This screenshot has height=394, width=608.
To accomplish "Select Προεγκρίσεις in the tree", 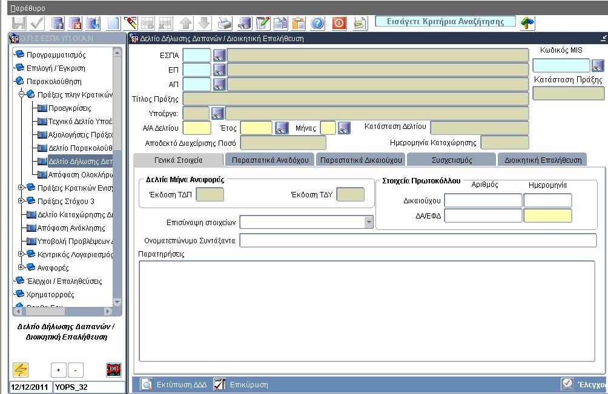I will (x=70, y=108).
